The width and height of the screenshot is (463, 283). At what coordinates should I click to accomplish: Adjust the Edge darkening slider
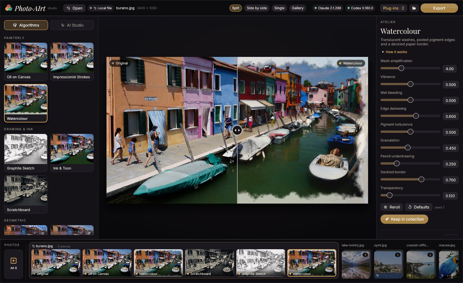pyautogui.click(x=410, y=116)
